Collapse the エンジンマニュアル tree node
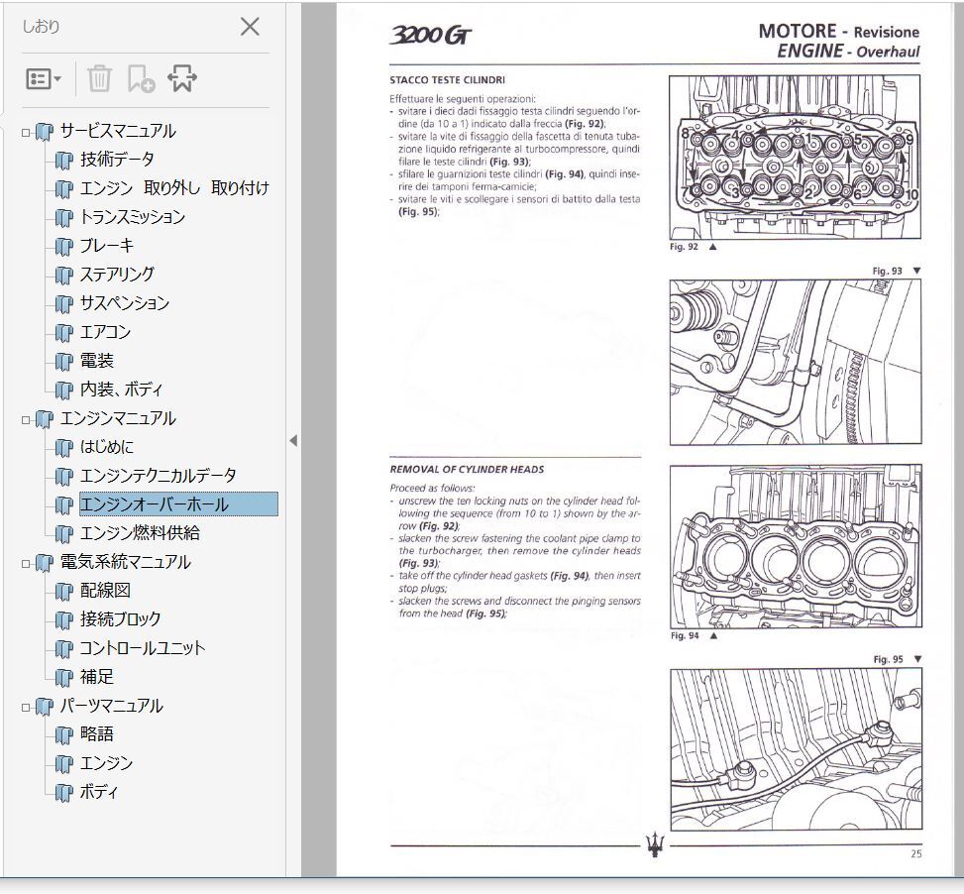The width and height of the screenshot is (964, 894). (26, 420)
